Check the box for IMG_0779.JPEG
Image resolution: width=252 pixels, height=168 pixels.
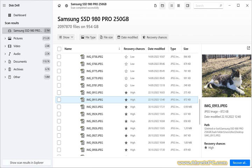[x=59, y=78]
